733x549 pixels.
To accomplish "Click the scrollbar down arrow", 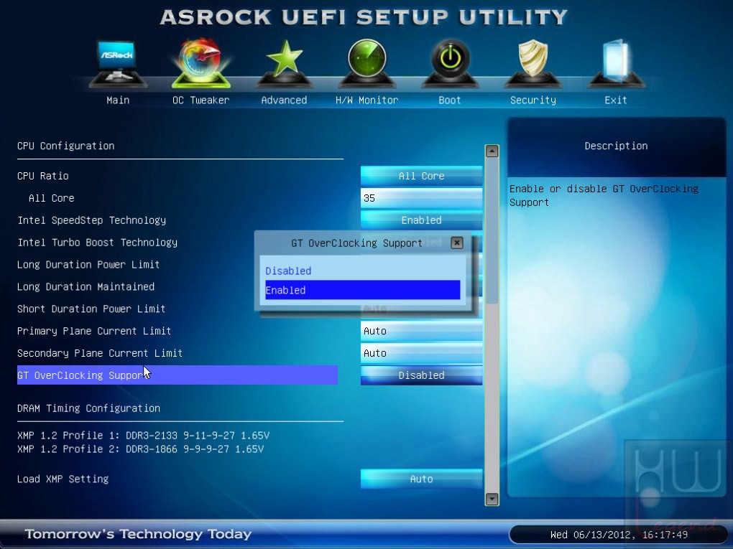I will (x=492, y=499).
